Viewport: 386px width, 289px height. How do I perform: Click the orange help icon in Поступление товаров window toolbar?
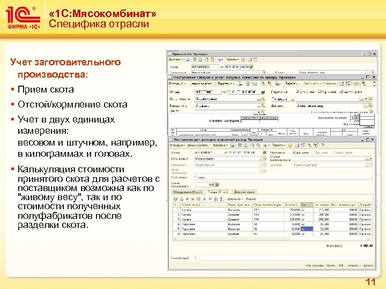[356, 84]
